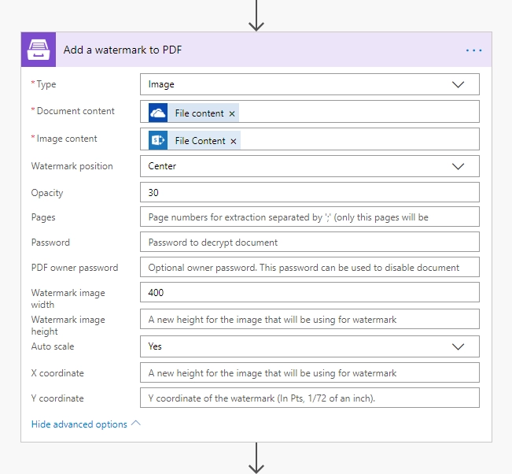Click the PDF owner password field
Image resolution: width=512 pixels, height=474 pixels.
[310, 267]
